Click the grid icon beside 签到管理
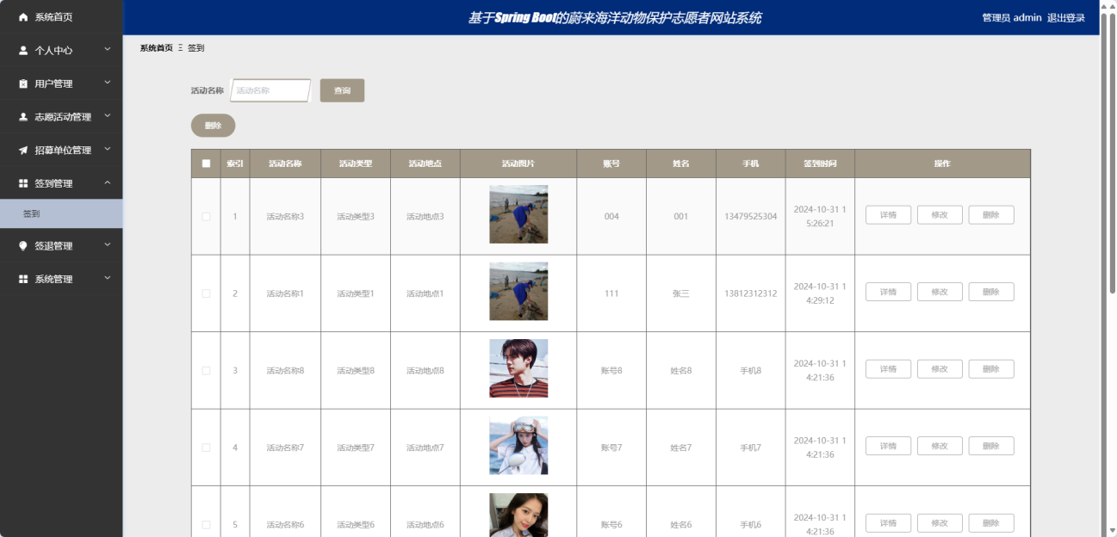The width and height of the screenshot is (1117, 537). tap(23, 183)
